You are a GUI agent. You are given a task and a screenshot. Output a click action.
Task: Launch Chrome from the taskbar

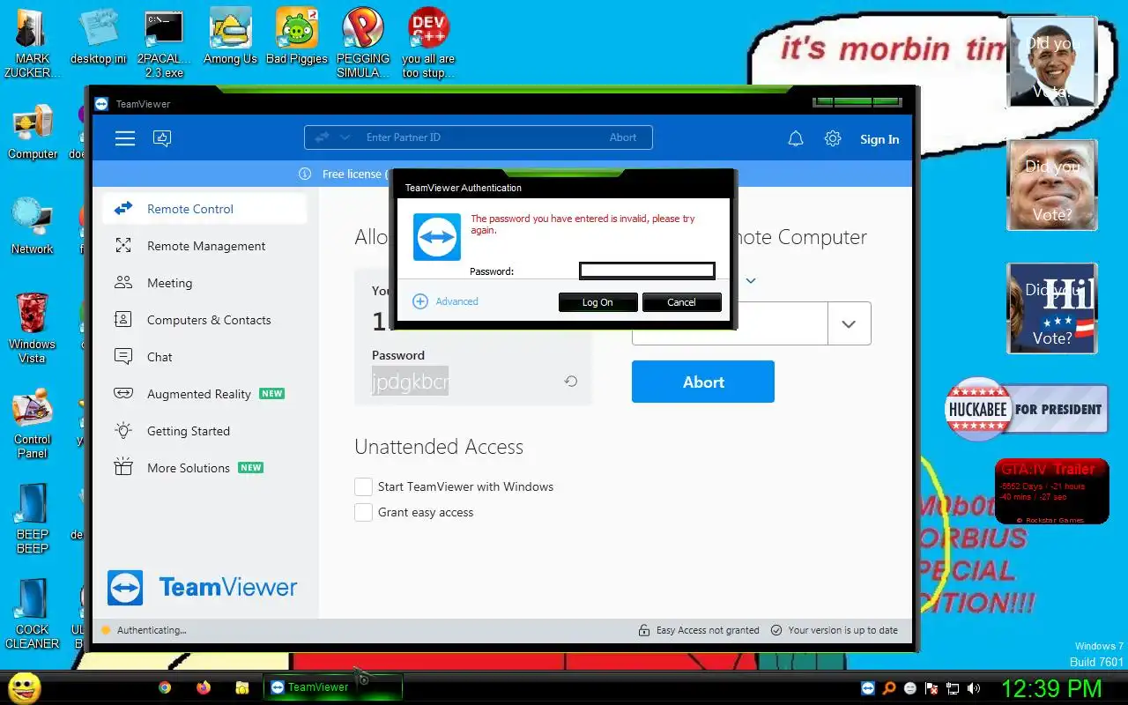click(165, 687)
